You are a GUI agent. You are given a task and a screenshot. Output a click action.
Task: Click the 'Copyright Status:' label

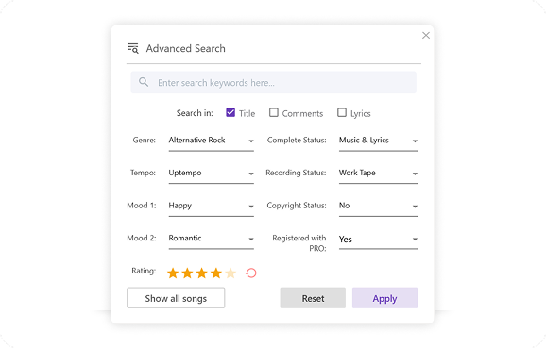pos(297,206)
